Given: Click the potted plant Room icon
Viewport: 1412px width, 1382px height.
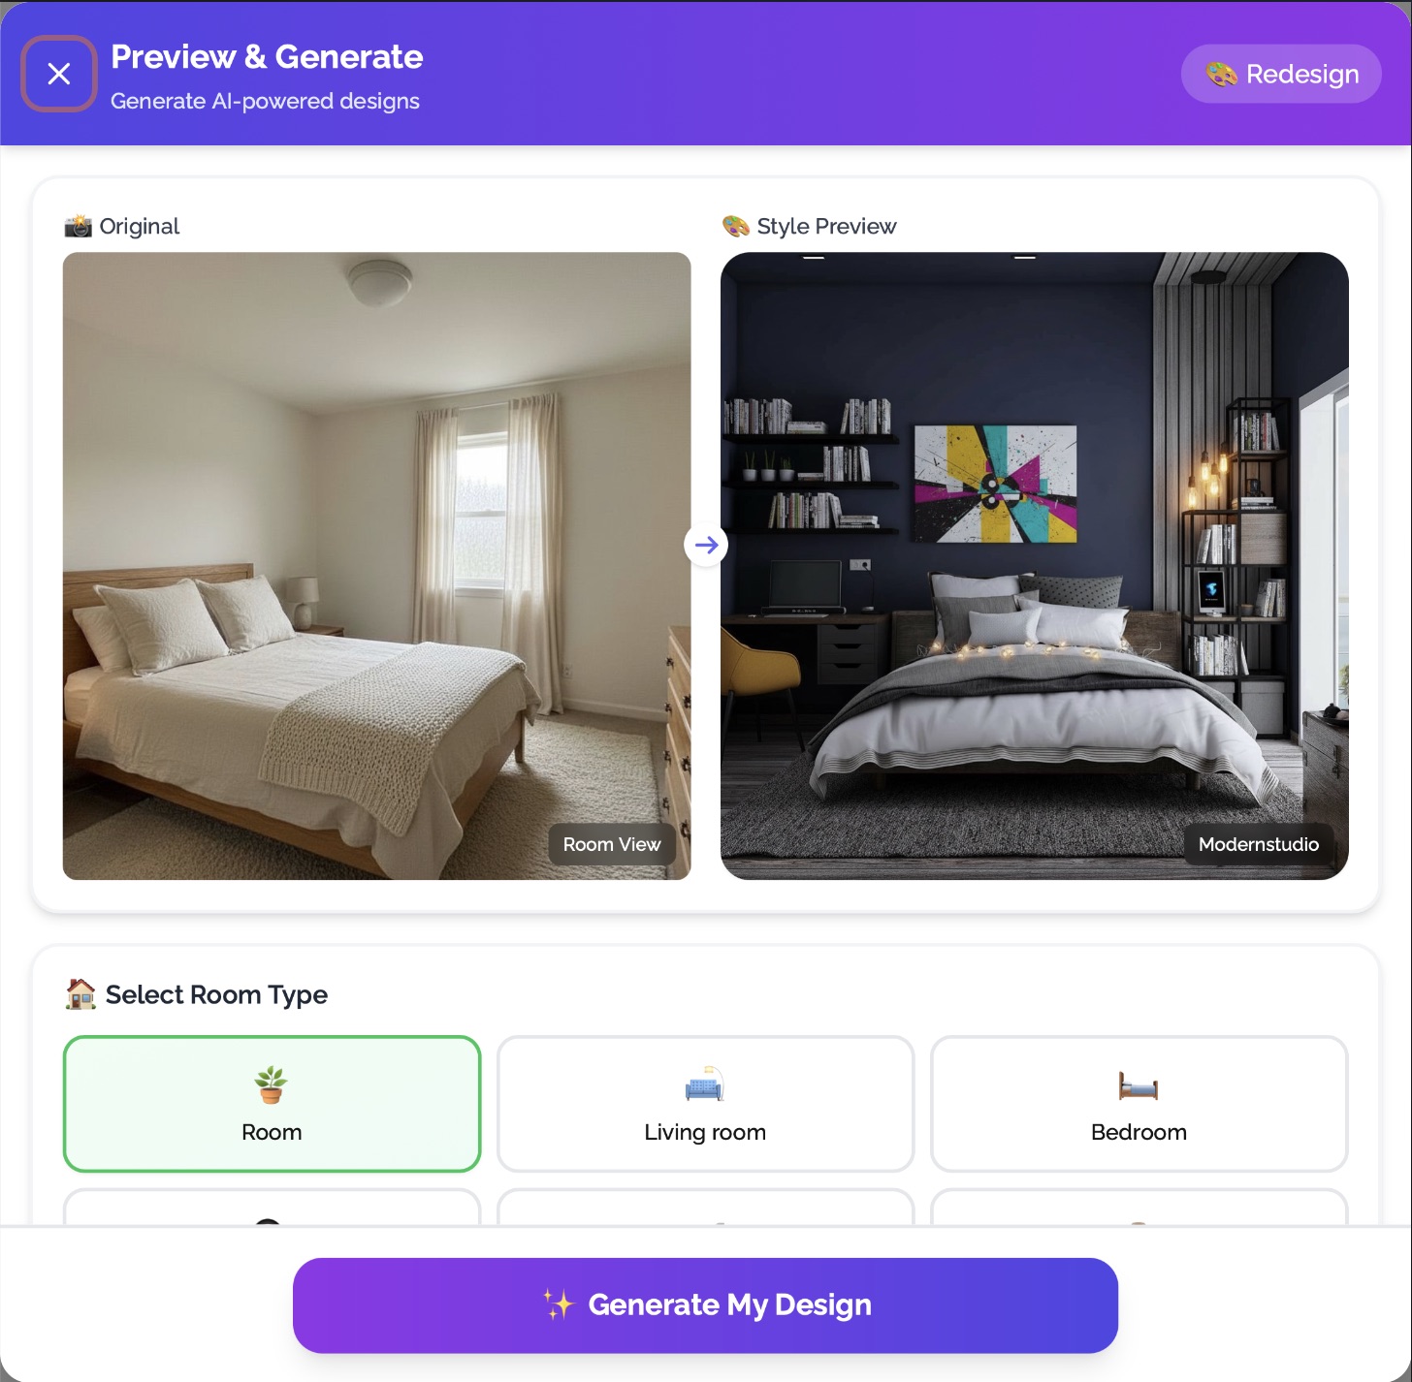Looking at the screenshot, I should pos(272,1084).
